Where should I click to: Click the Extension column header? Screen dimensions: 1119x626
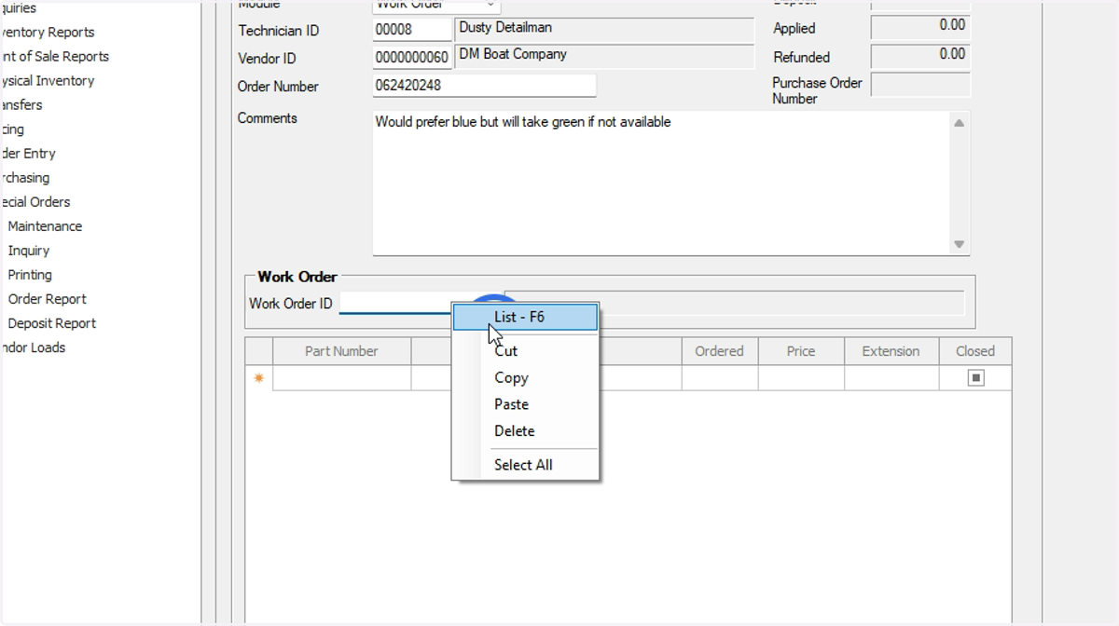(891, 351)
